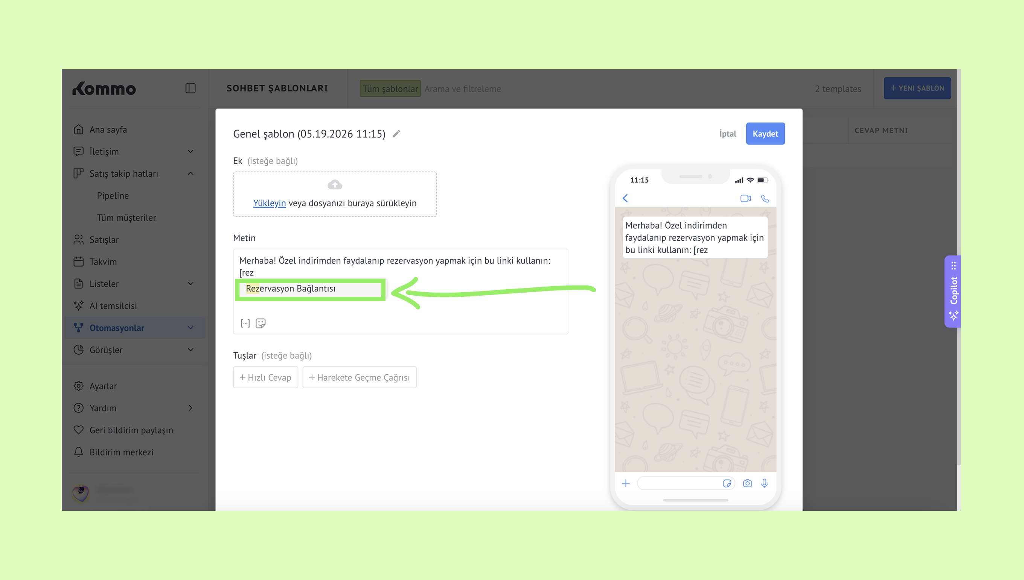The width and height of the screenshot is (1024, 580).
Task: Click the Yardım question mark icon
Action: click(78, 408)
